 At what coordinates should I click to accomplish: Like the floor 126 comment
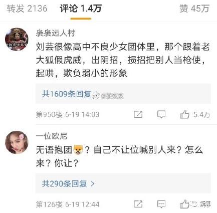coord(184,204)
